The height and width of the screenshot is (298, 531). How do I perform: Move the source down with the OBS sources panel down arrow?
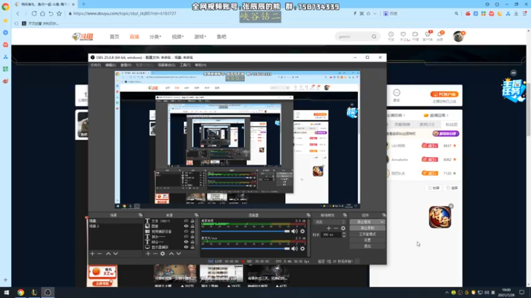coord(179,254)
